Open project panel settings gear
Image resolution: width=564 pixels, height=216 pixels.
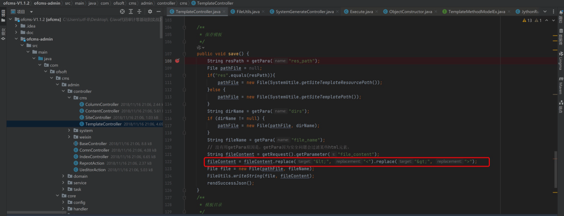[150, 11]
